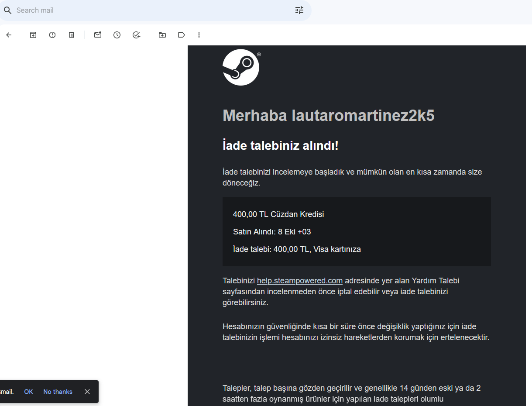Report this email as spam

pos(52,35)
